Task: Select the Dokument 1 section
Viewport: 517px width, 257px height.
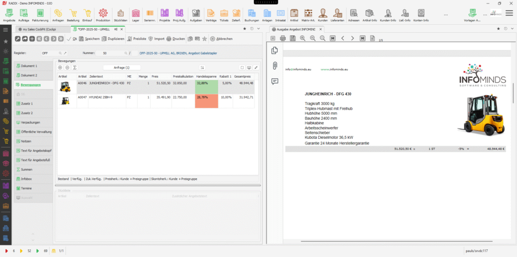Action: click(x=33, y=66)
